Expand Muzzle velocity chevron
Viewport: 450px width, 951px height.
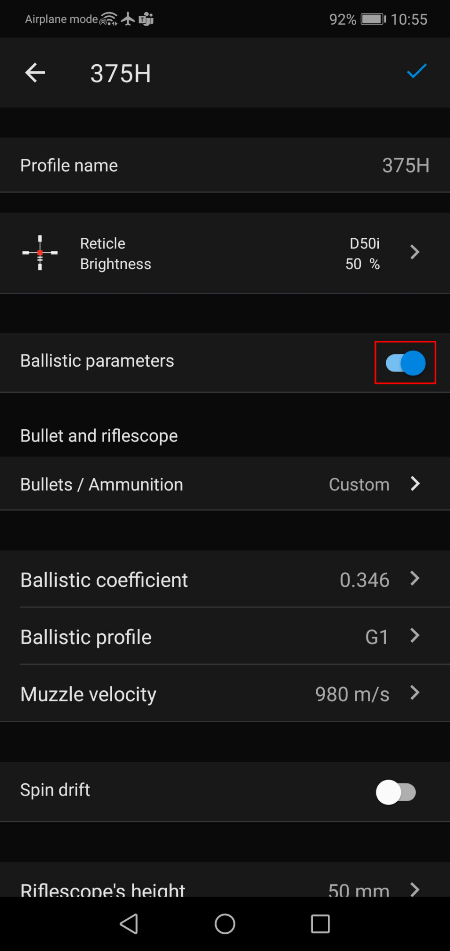pos(415,693)
